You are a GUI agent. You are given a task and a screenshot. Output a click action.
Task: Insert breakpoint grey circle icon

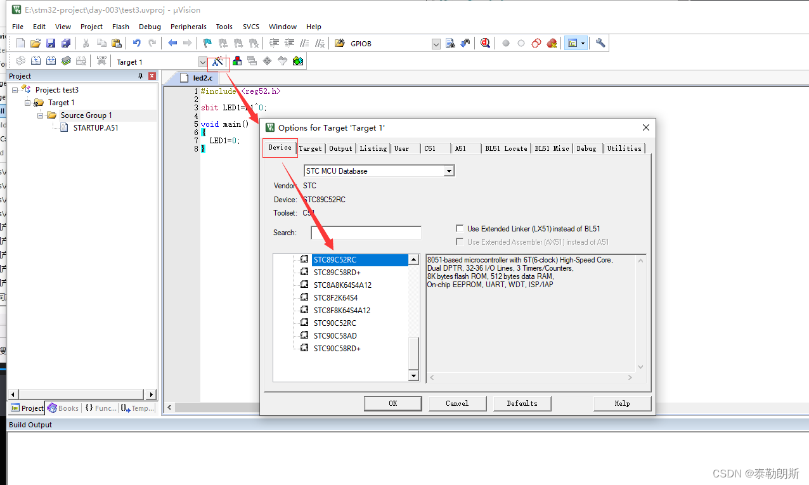click(506, 43)
